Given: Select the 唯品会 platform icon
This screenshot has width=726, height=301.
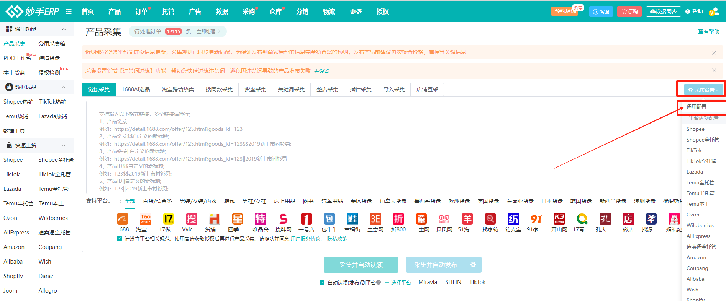Looking at the screenshot, I should click(261, 219).
